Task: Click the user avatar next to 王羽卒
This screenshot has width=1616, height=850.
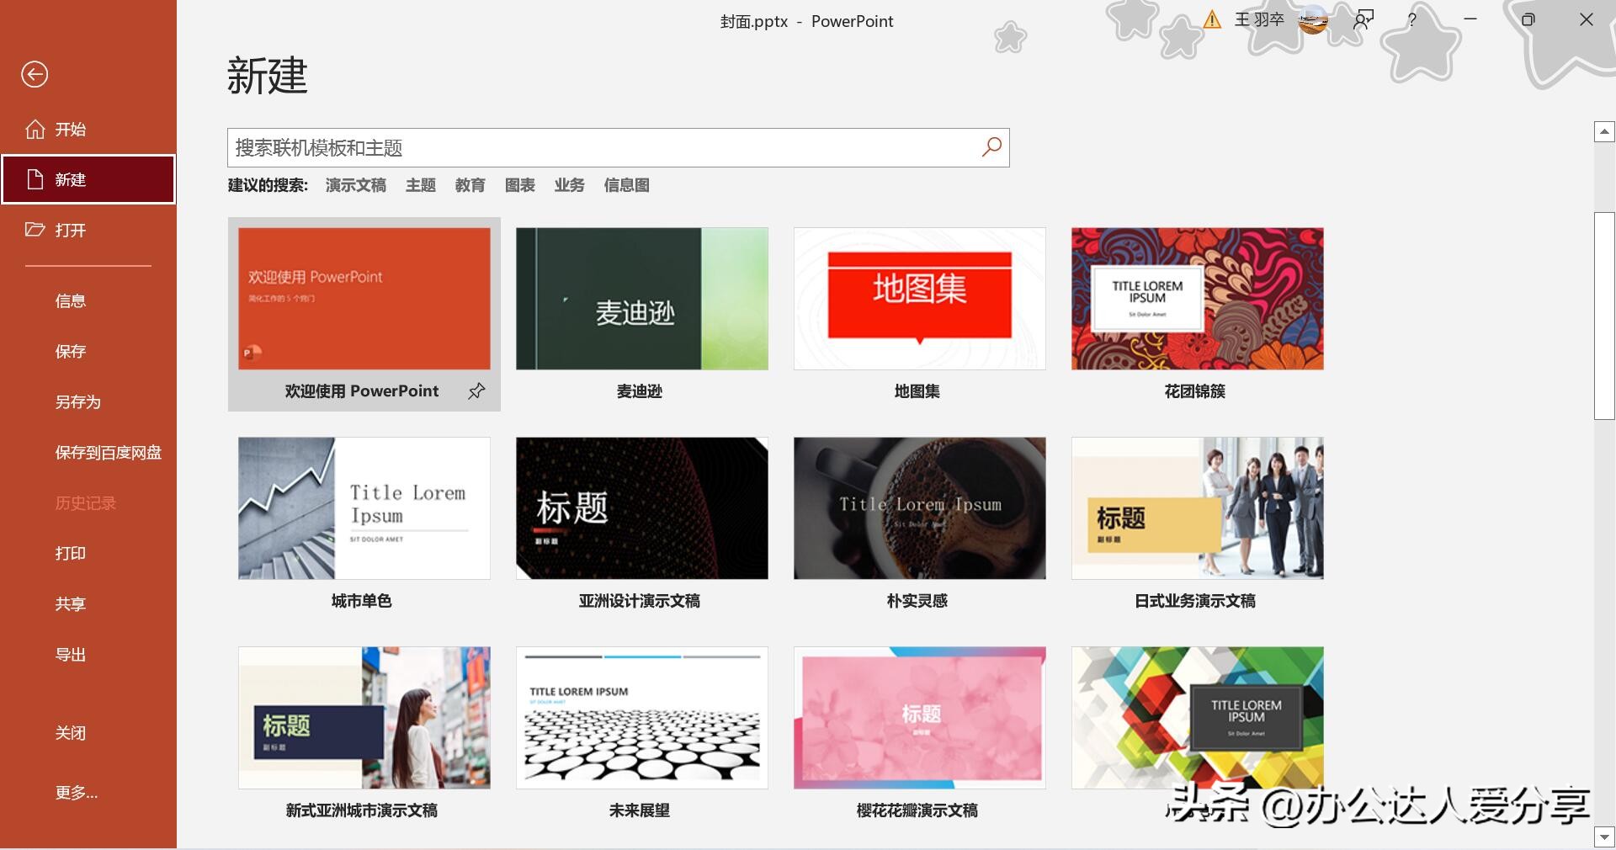Action: click(1311, 20)
